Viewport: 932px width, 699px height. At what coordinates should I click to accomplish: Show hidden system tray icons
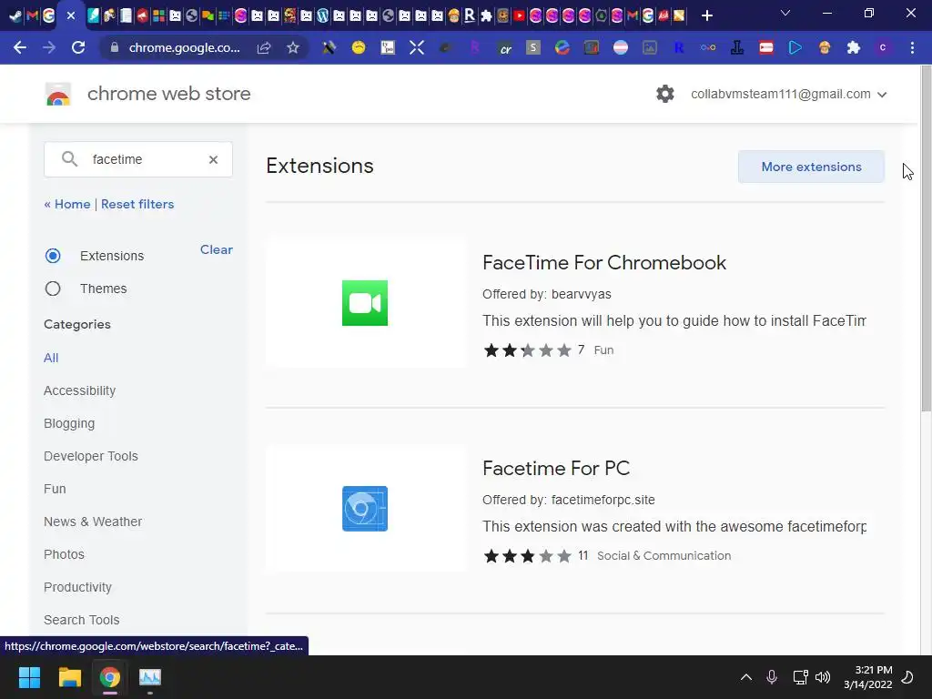coord(746,677)
